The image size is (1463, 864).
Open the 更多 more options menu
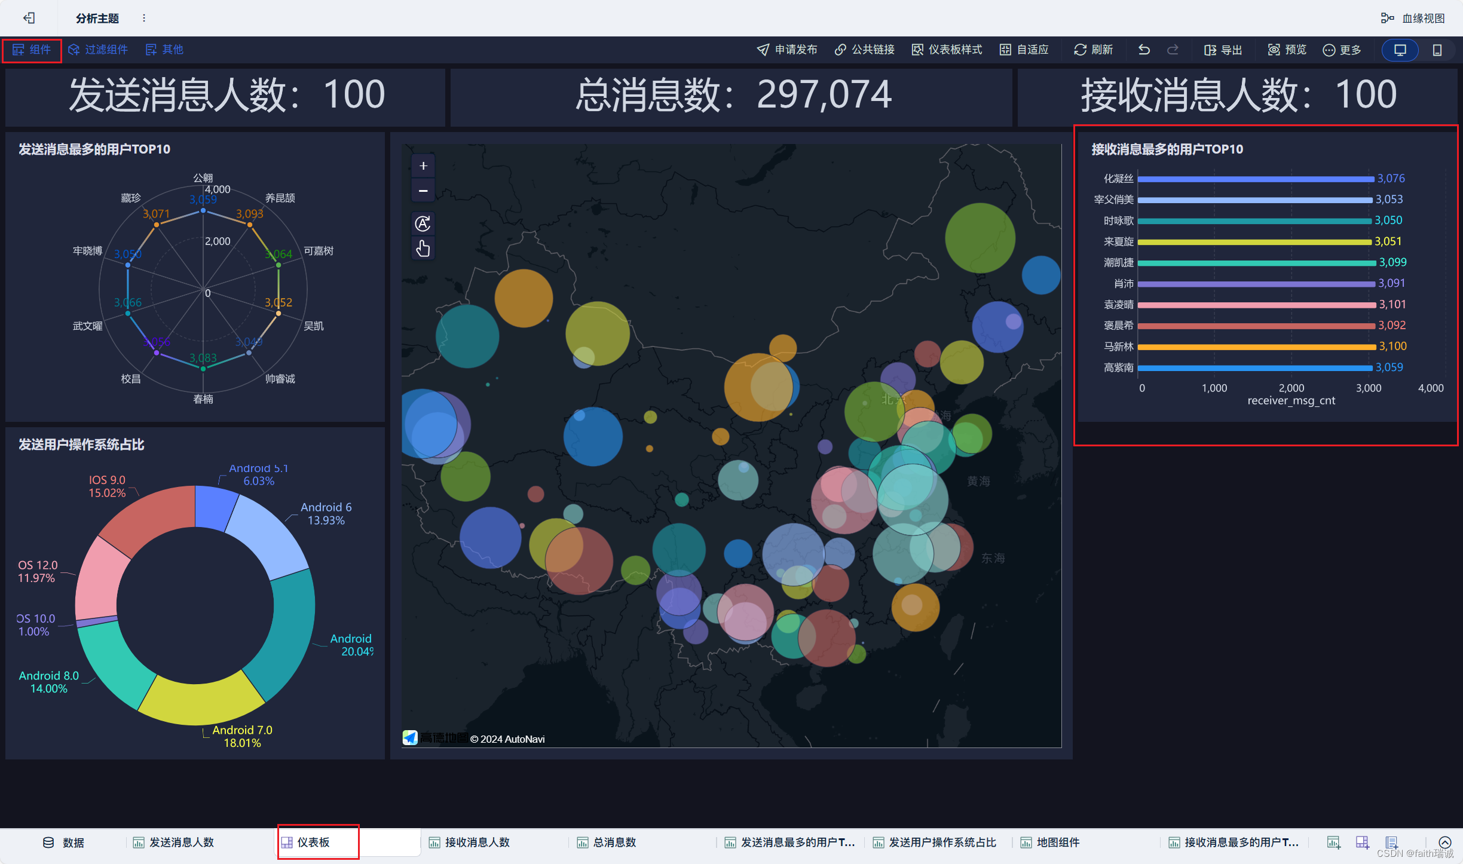[x=1342, y=50]
